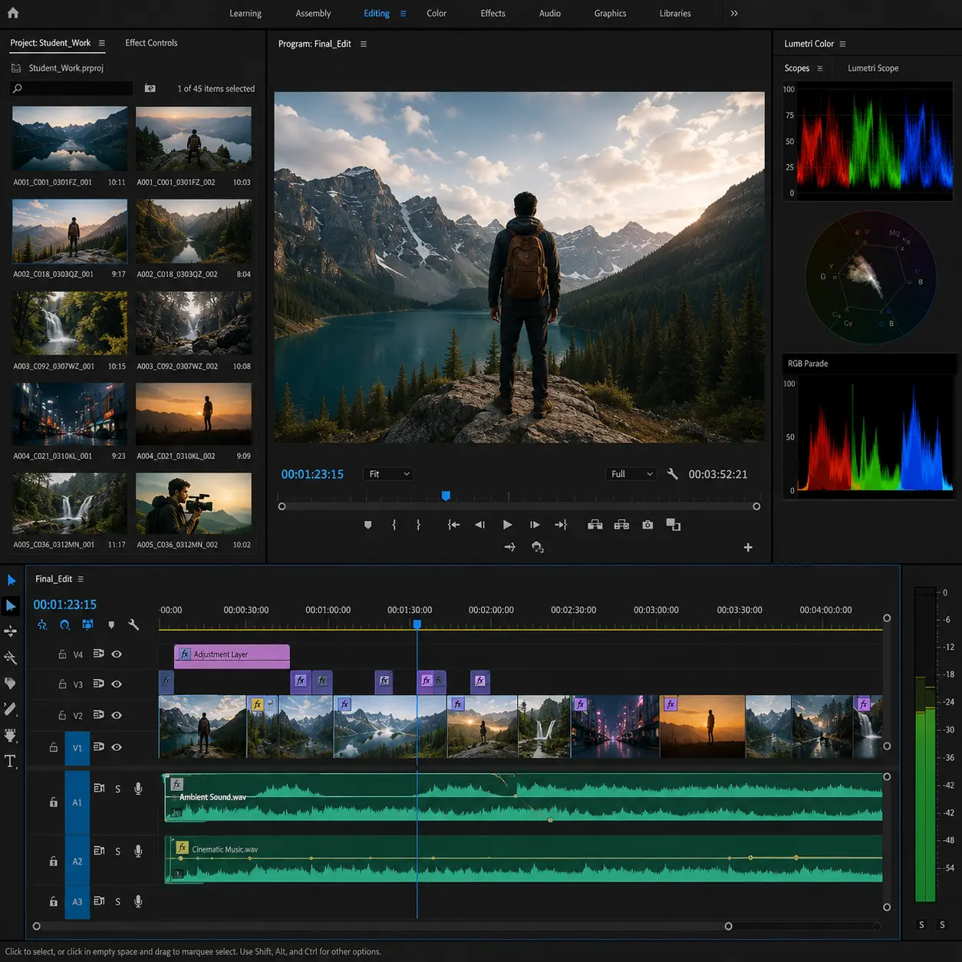Select the Pen tool

click(x=11, y=709)
